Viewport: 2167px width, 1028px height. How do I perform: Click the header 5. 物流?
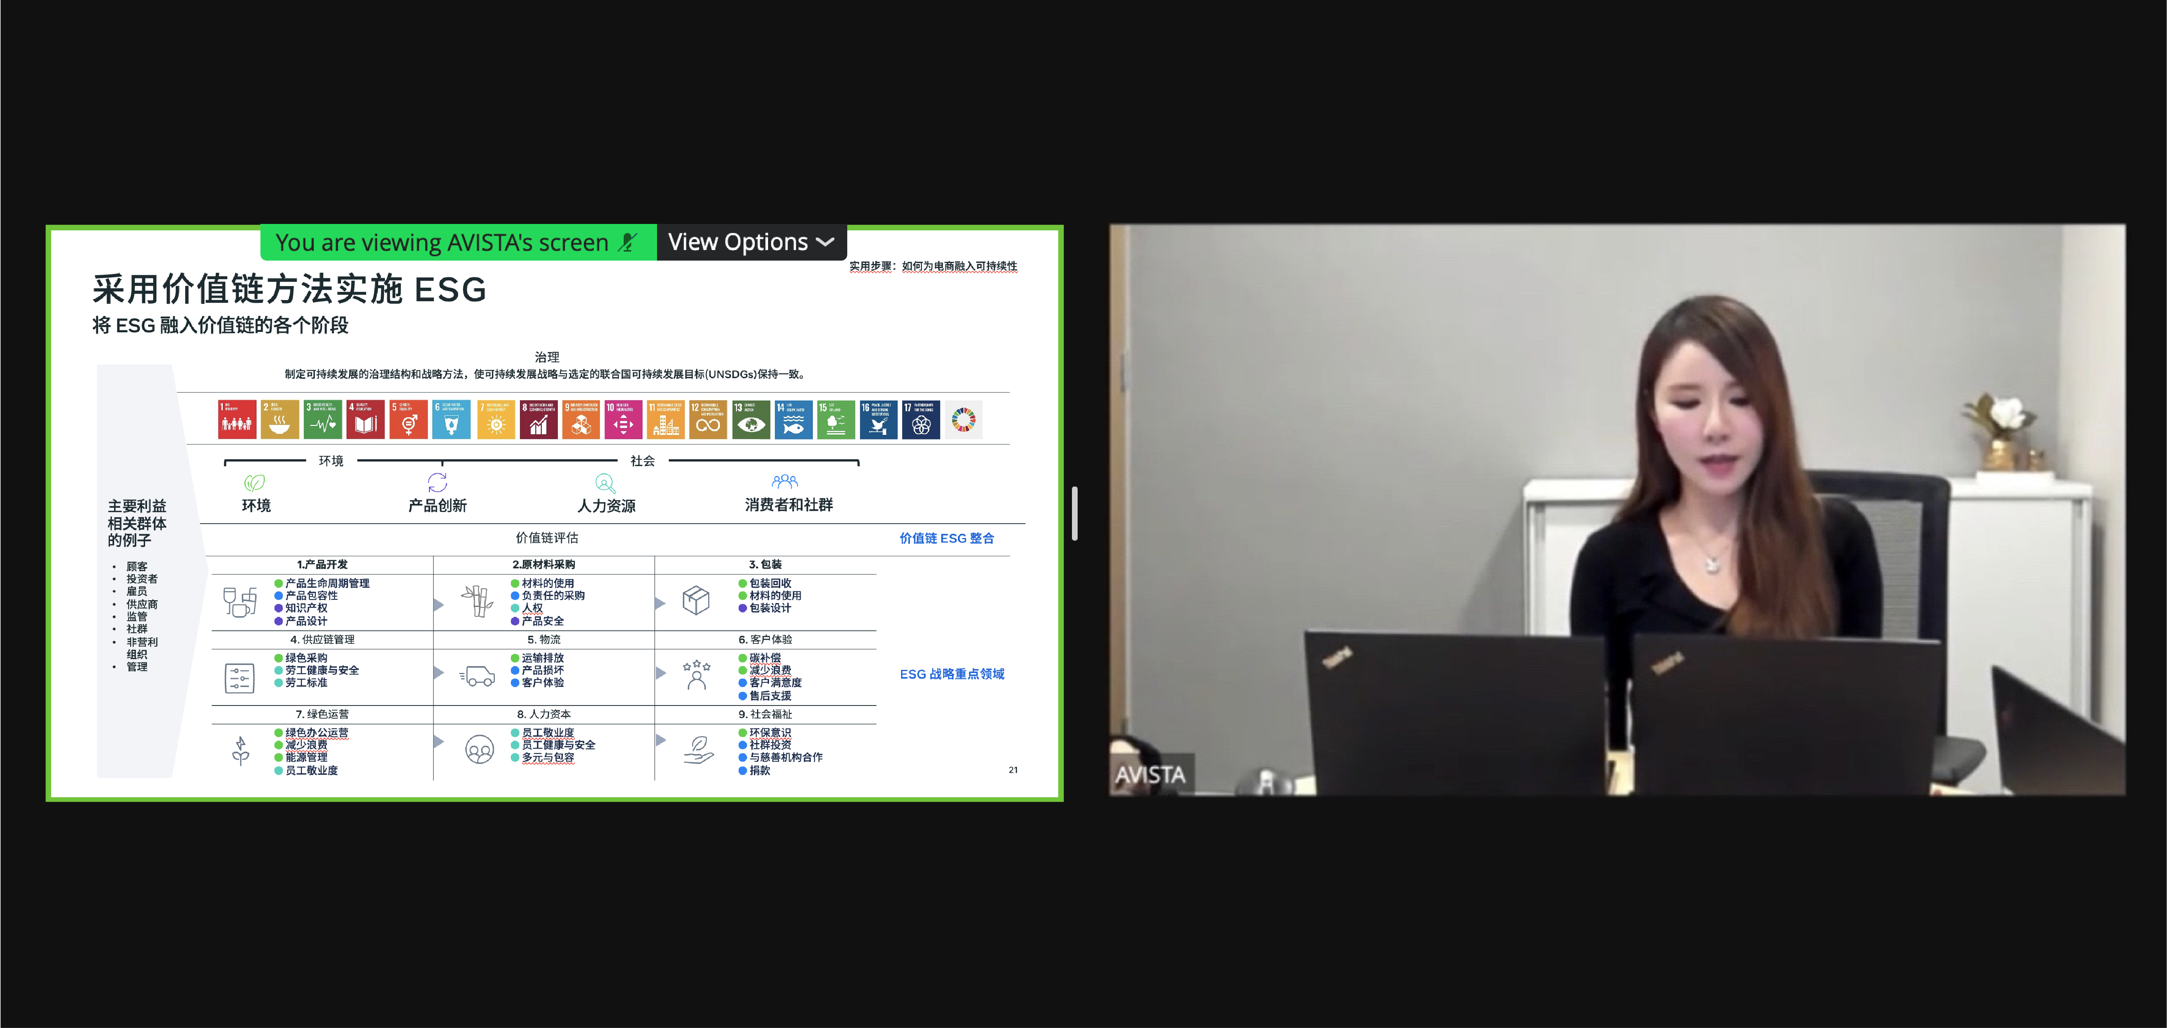[543, 639]
